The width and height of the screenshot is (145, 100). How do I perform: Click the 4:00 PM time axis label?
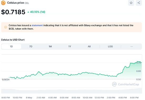coord(123,98)
